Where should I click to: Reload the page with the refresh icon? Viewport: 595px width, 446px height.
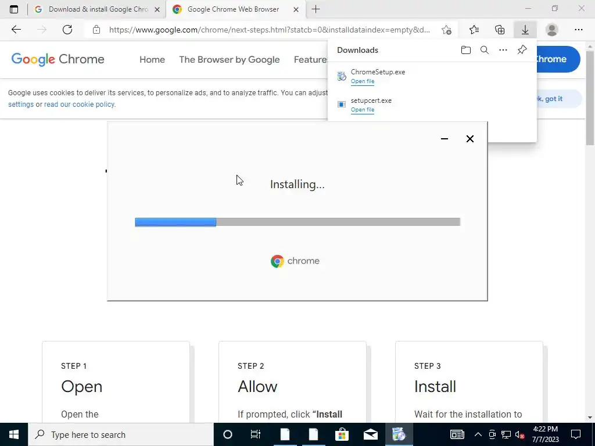(67, 30)
